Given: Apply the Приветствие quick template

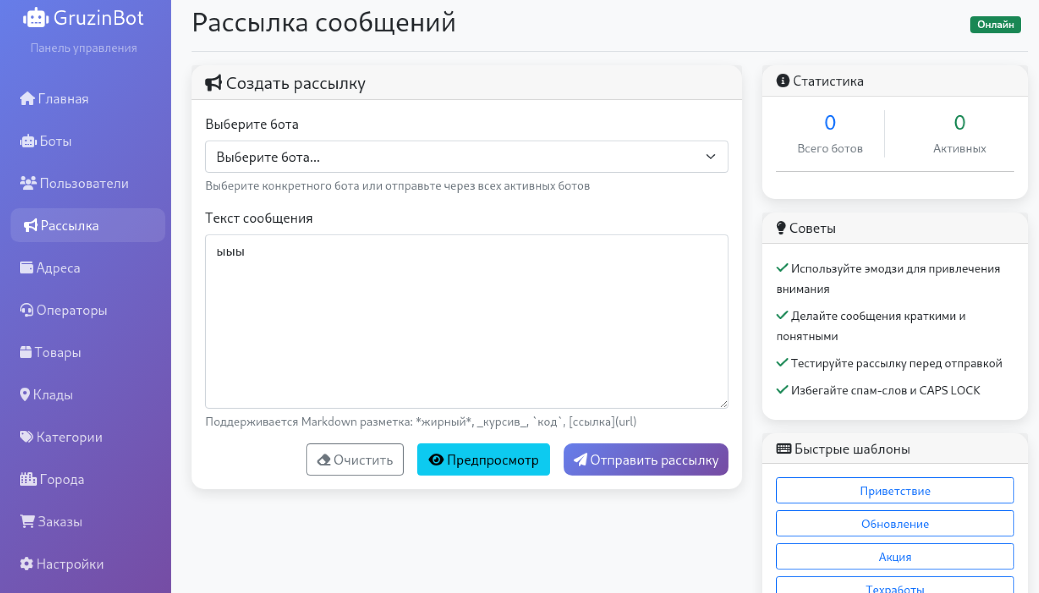Looking at the screenshot, I should (894, 491).
